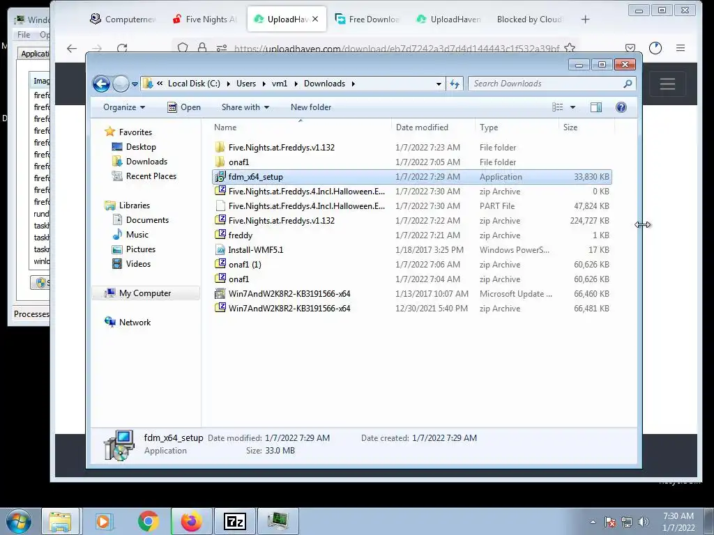Select the Five.Nights.at.Freddys.v1.132 zip Archive
The height and width of the screenshot is (535, 714).
(411, 221)
